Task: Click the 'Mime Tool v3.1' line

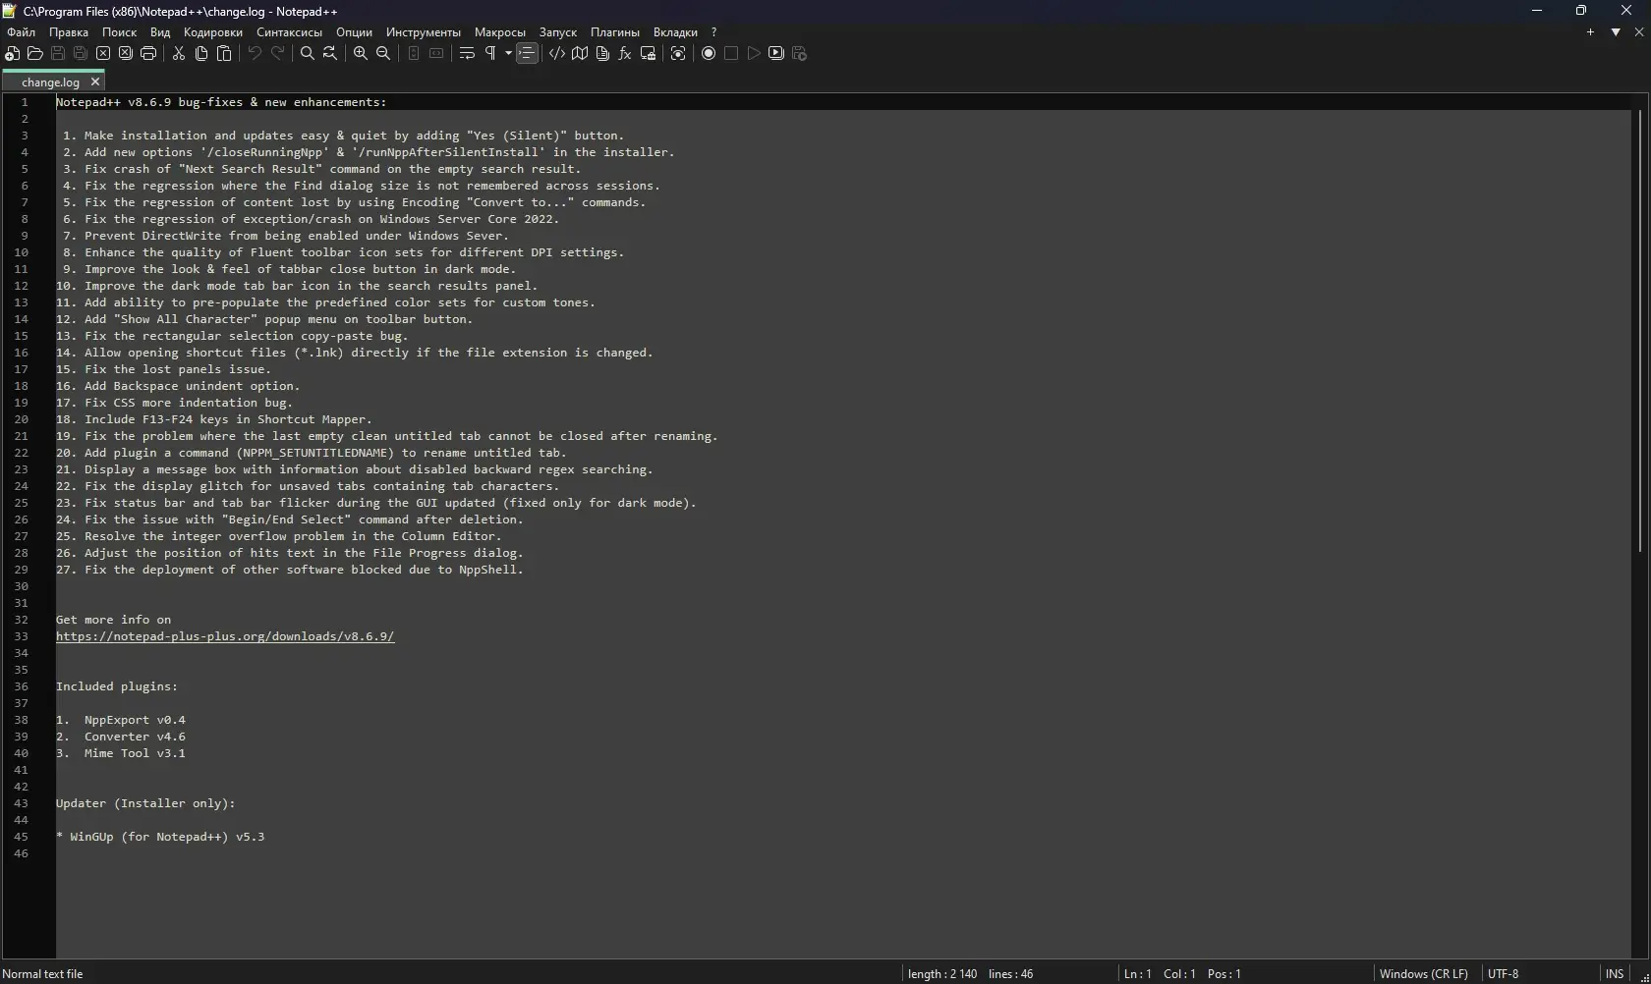Action: (x=121, y=753)
